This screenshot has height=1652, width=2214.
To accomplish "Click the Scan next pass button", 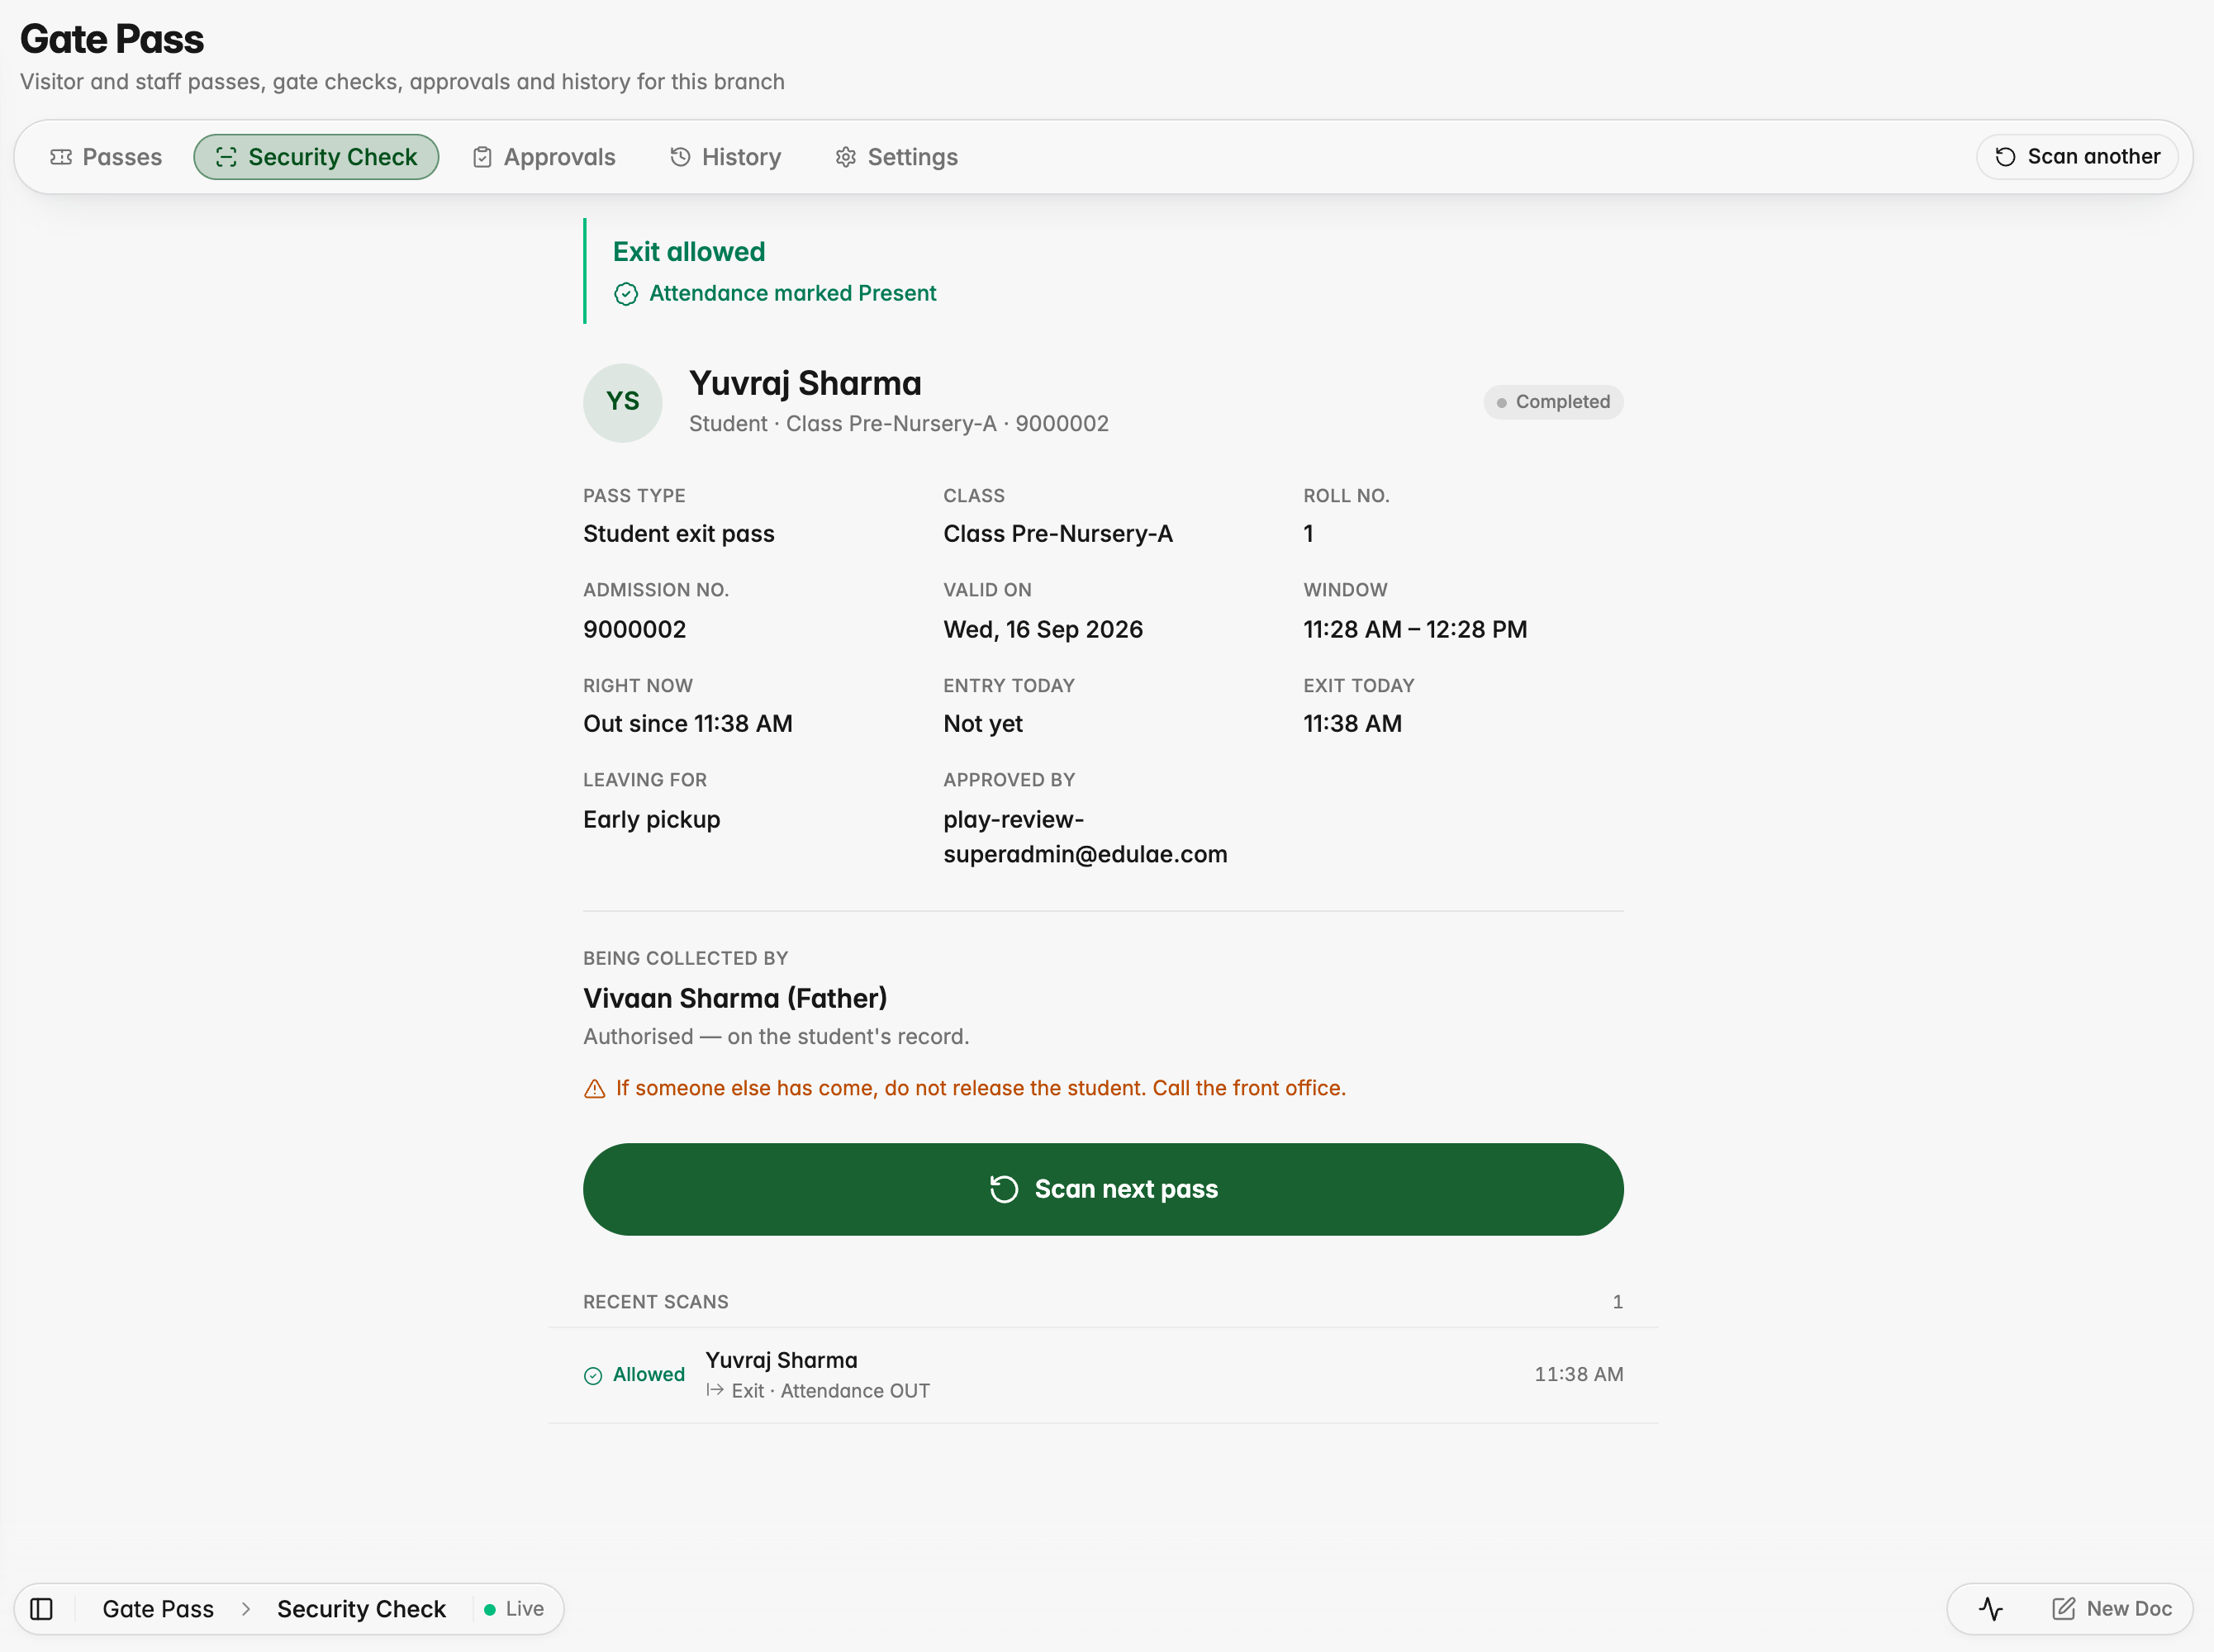I will [x=1103, y=1189].
